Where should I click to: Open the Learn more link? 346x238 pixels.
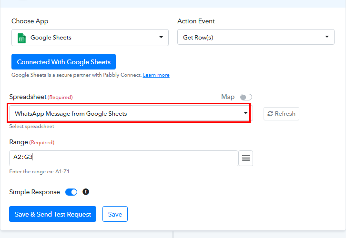(156, 75)
